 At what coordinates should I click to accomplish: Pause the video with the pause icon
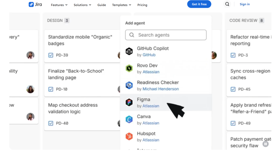(x=266, y=144)
